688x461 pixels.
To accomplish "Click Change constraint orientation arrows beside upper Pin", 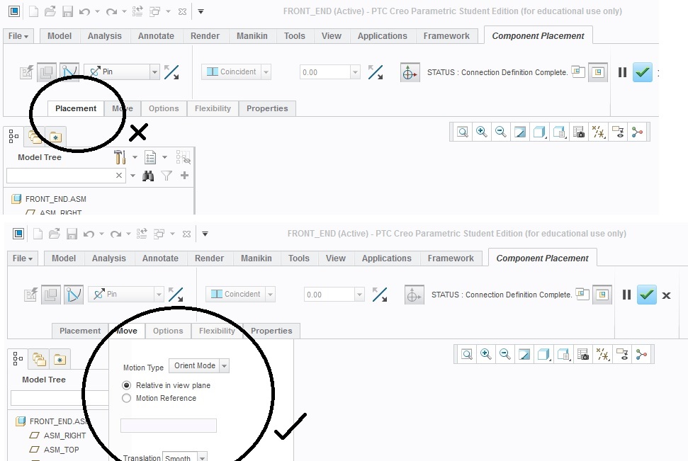I will [171, 72].
